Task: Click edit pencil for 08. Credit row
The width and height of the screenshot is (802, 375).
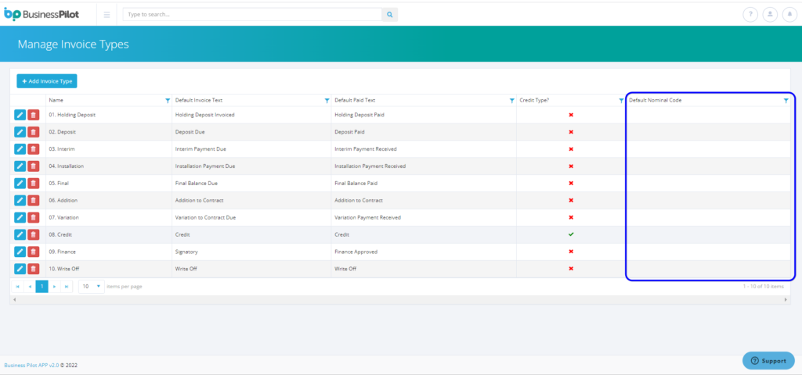Action: point(20,234)
